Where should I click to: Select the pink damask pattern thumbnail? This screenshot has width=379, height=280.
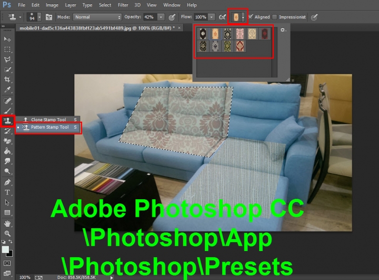[x=240, y=34]
